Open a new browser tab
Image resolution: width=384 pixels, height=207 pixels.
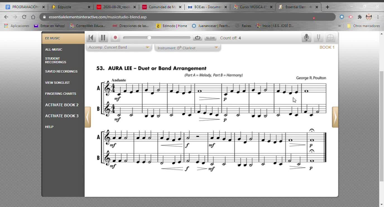327,7
